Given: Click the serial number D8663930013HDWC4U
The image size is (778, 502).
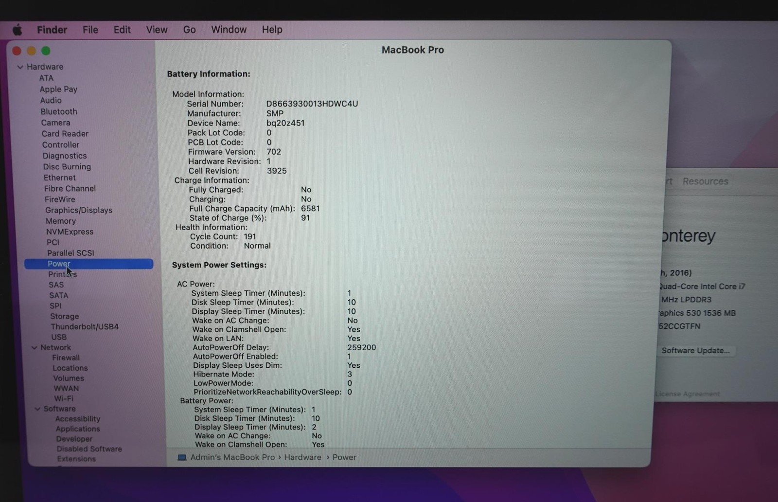Looking at the screenshot, I should (x=312, y=104).
